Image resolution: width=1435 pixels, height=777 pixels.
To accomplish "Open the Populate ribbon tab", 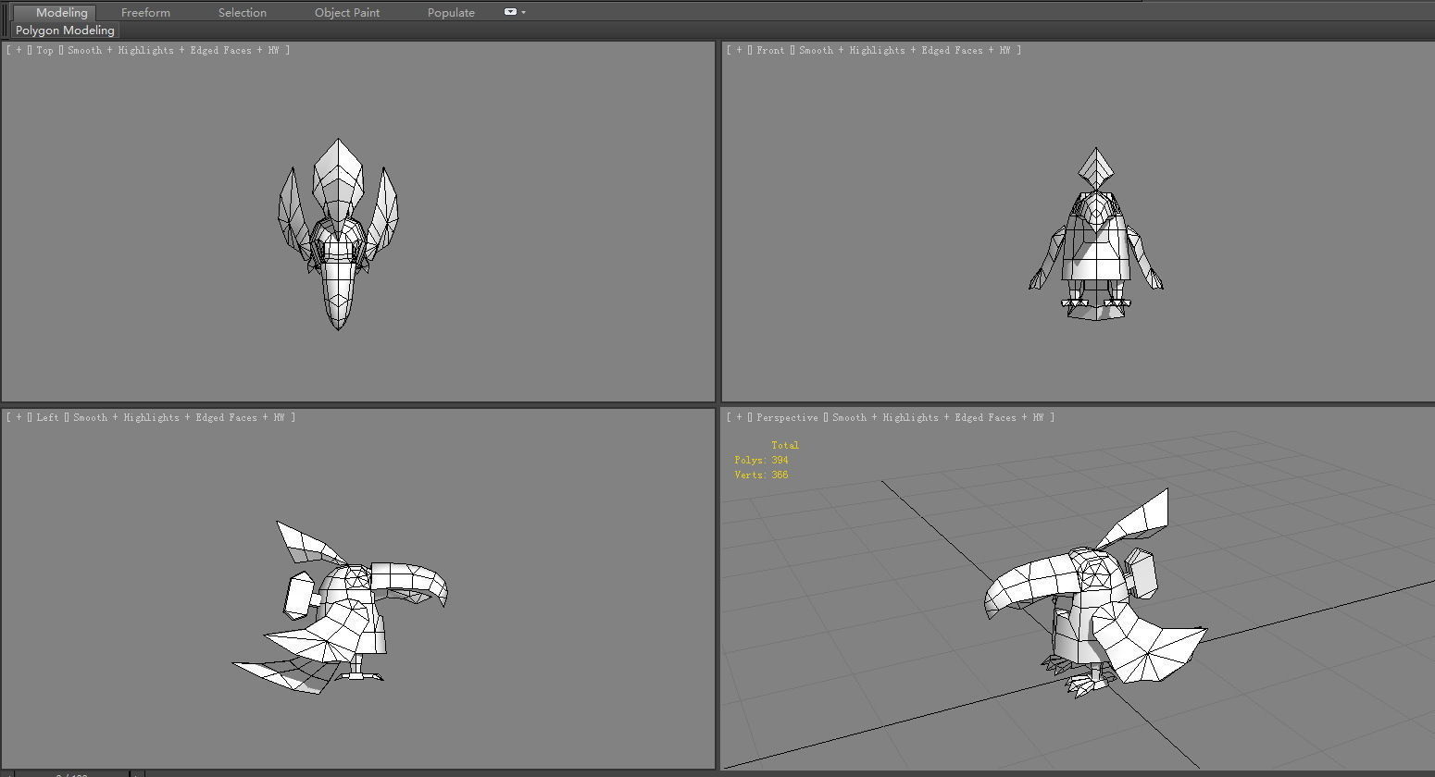I will tap(451, 12).
